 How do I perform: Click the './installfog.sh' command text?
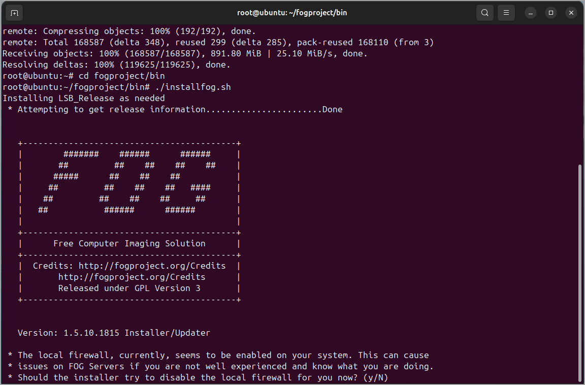[x=193, y=87]
